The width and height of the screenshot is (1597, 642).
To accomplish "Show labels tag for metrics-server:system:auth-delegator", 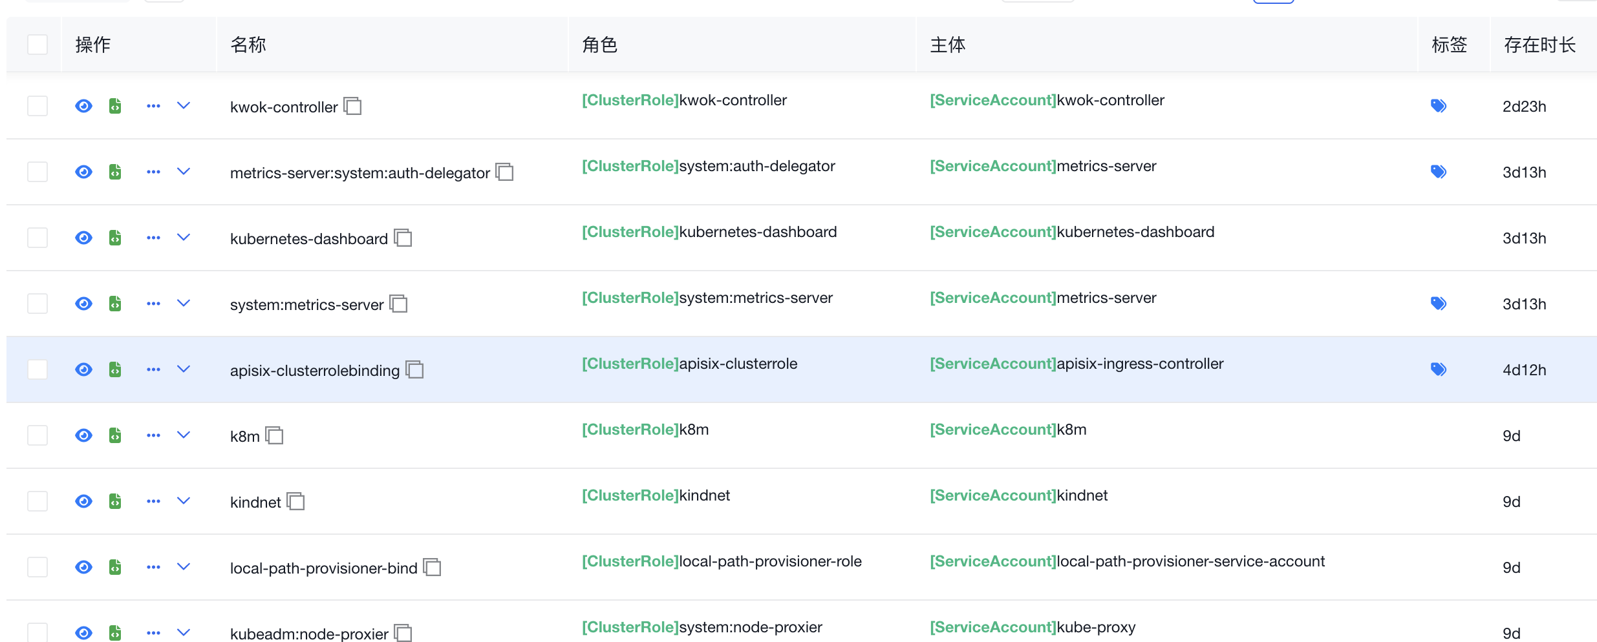I will point(1439,172).
